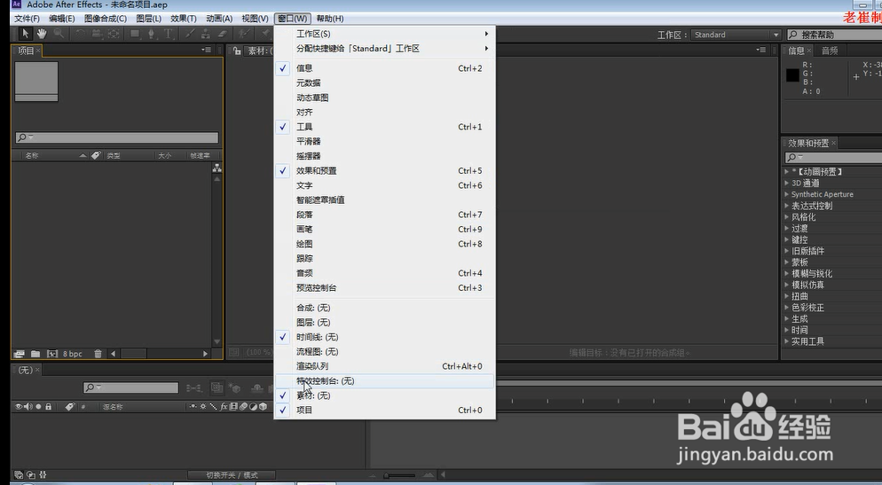This screenshot has width=882, height=485.
Task: Select the Clone Stamp tool
Action: point(206,34)
